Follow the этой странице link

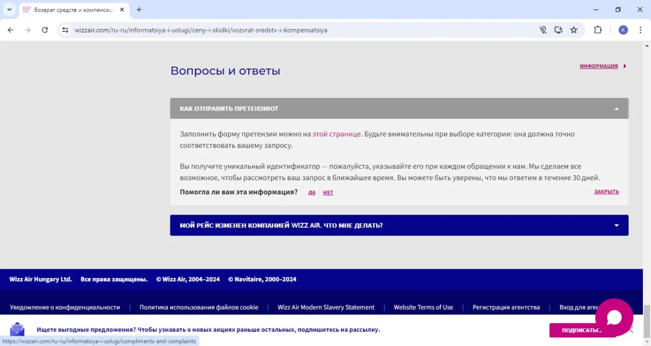337,134
